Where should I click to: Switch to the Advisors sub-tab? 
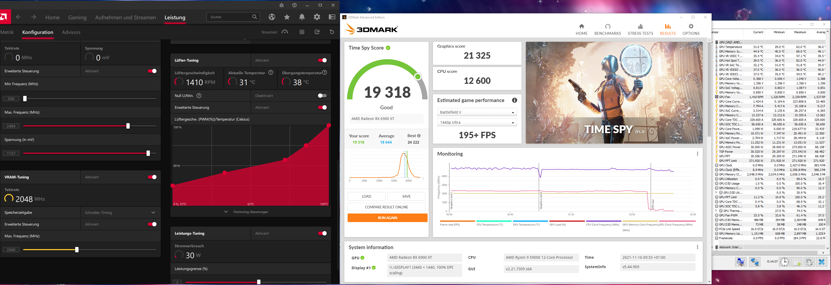click(71, 32)
